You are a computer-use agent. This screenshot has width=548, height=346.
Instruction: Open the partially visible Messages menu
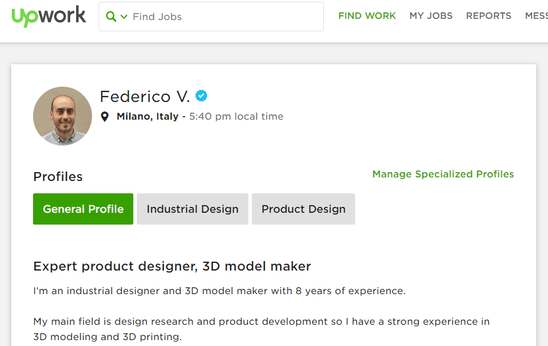(536, 16)
